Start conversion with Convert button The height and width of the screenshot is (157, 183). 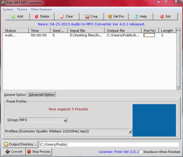(14, 152)
